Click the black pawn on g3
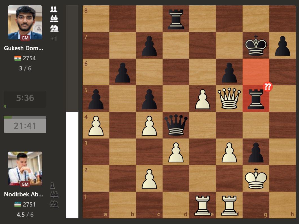299x224 pixels. pyautogui.click(x=256, y=152)
